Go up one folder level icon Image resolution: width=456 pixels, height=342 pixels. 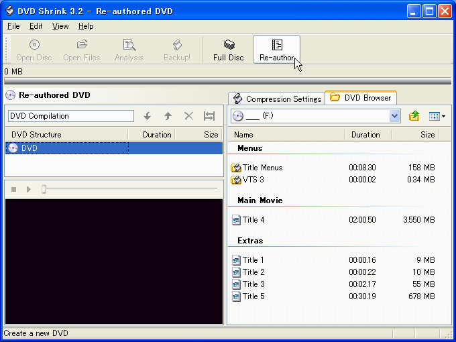(x=414, y=116)
